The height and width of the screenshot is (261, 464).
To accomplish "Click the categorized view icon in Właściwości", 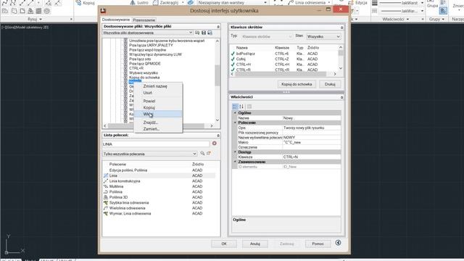I will click(x=235, y=107).
